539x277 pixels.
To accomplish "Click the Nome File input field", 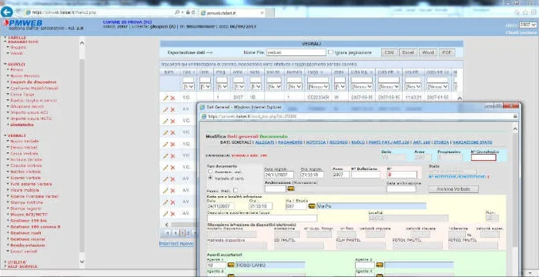I will pyautogui.click(x=296, y=52).
